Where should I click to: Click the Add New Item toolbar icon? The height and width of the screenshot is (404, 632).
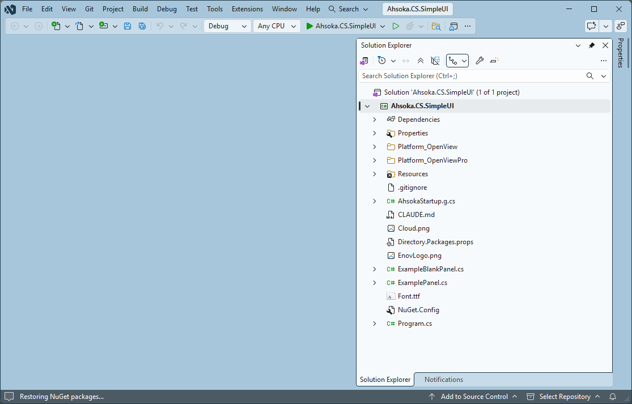tap(104, 25)
